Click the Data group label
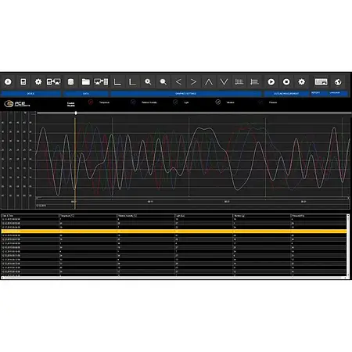Screen dimensions: 352x352 (85, 94)
